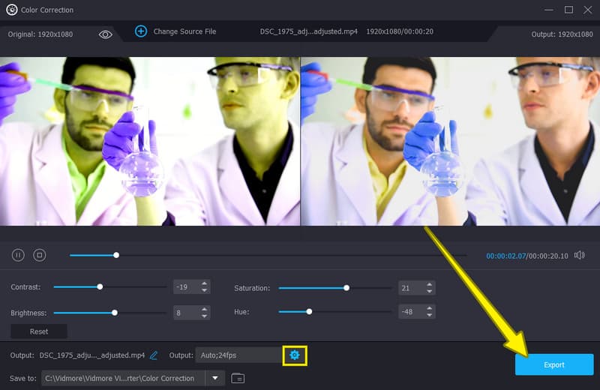Export the color corrected video

553,364
